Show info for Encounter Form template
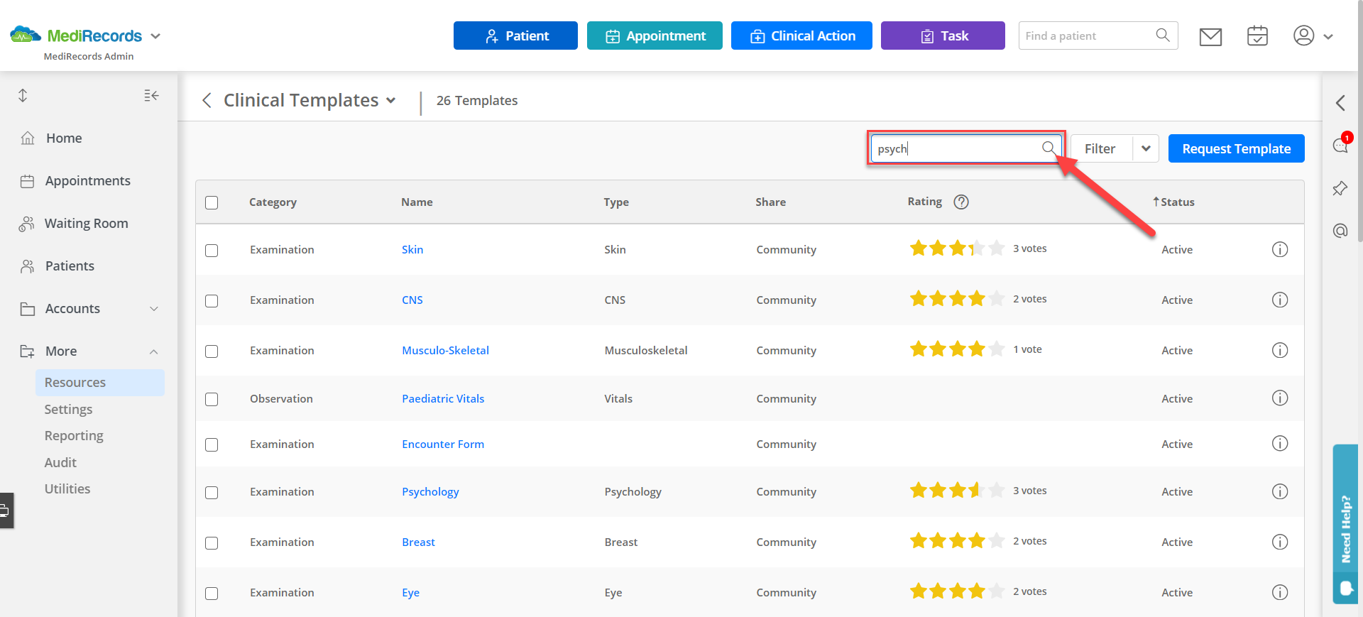The image size is (1363, 617). [1280, 443]
